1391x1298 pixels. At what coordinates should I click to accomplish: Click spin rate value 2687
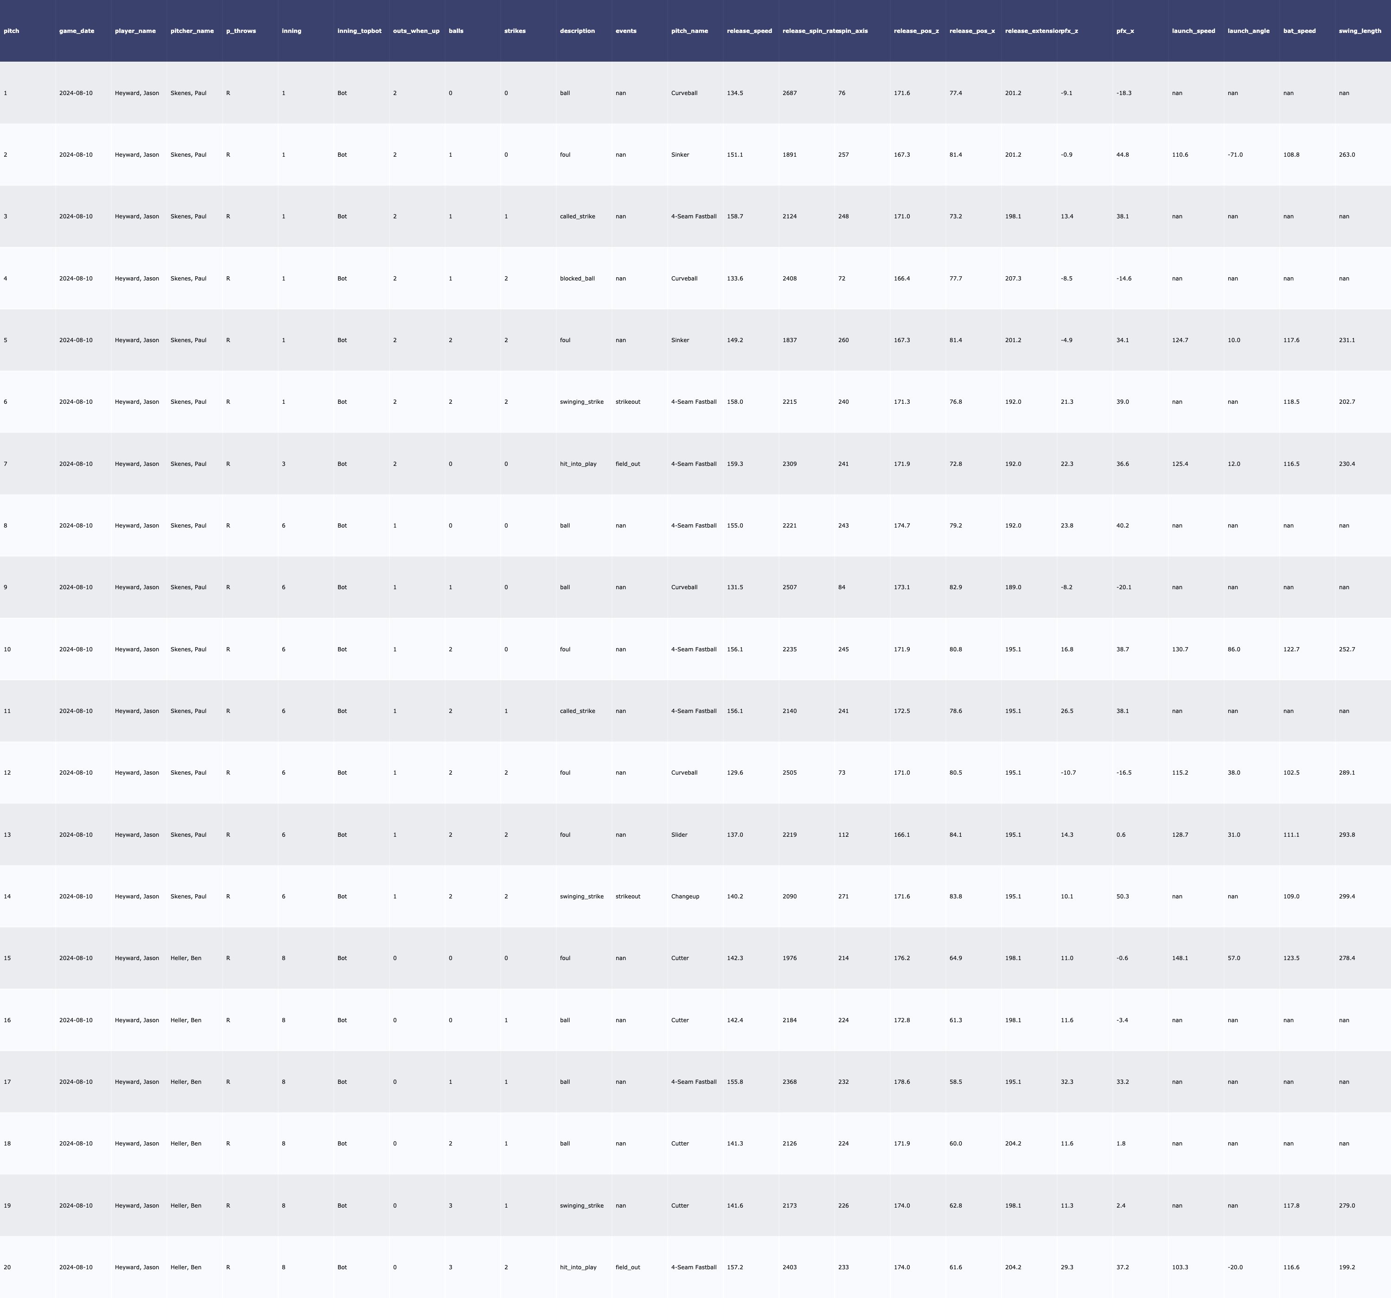(x=789, y=93)
